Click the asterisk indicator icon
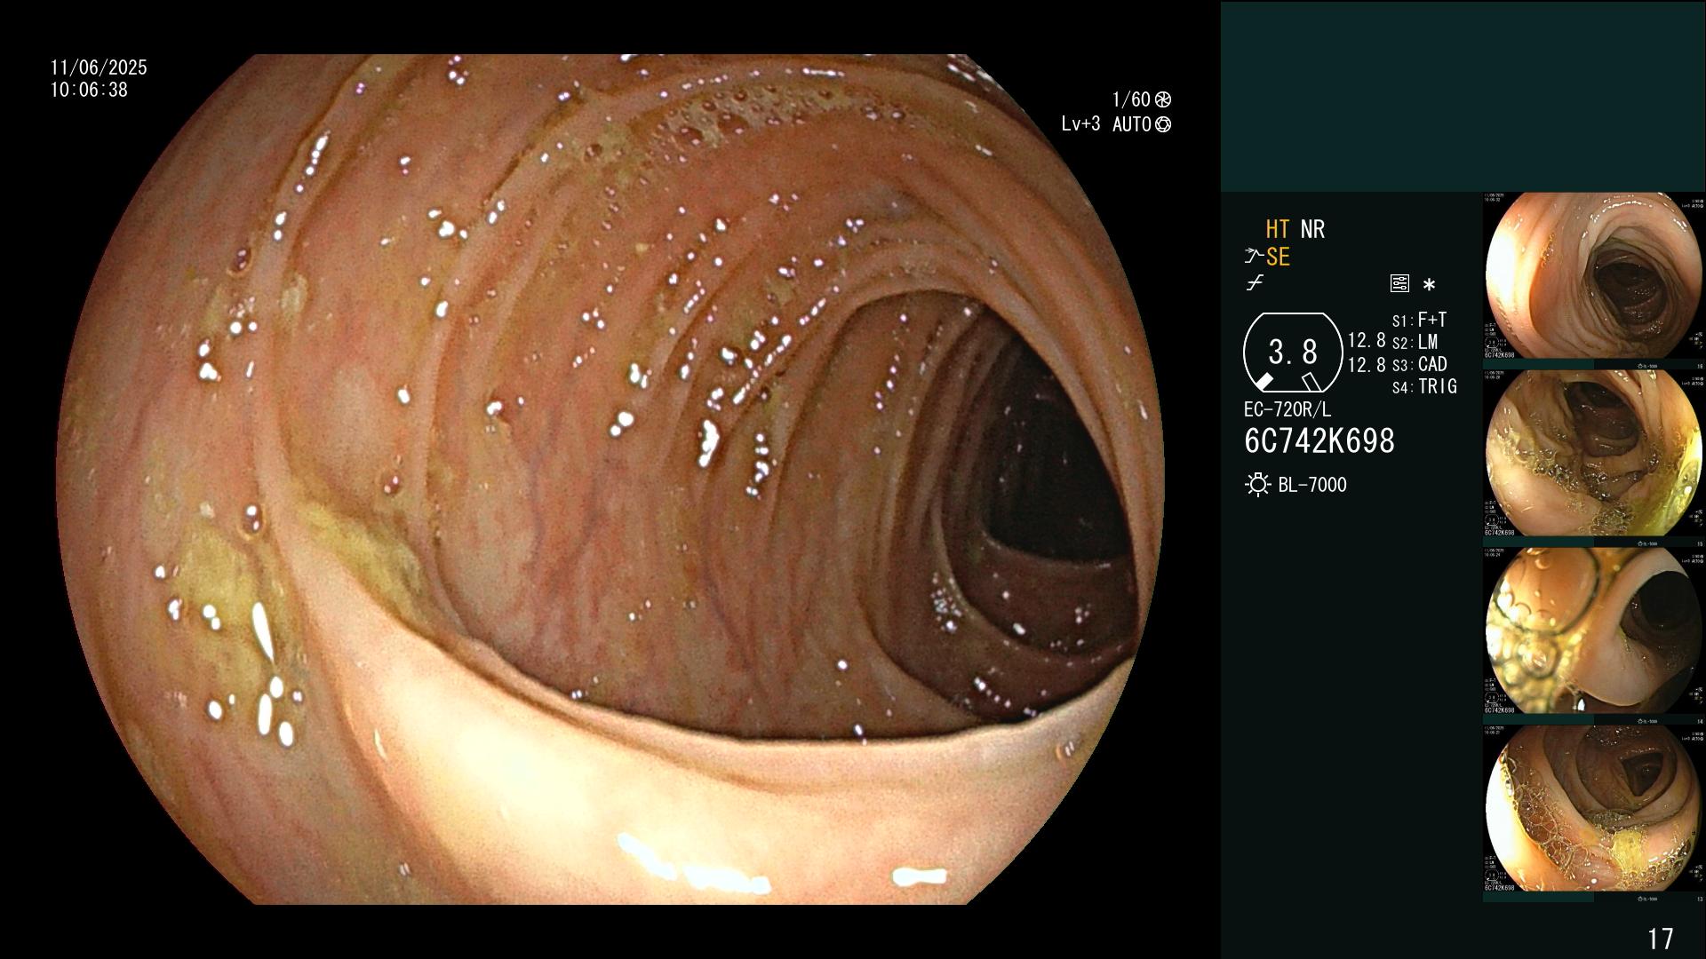 tap(1429, 285)
